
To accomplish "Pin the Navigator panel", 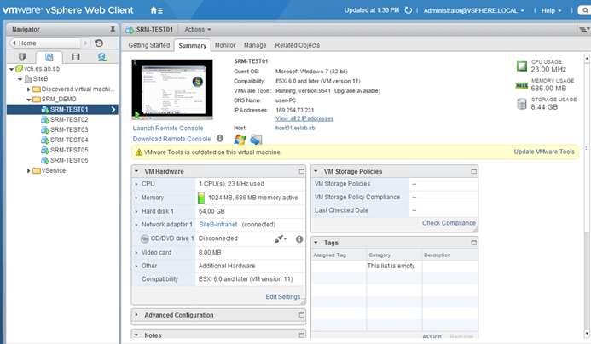I will click(113, 29).
